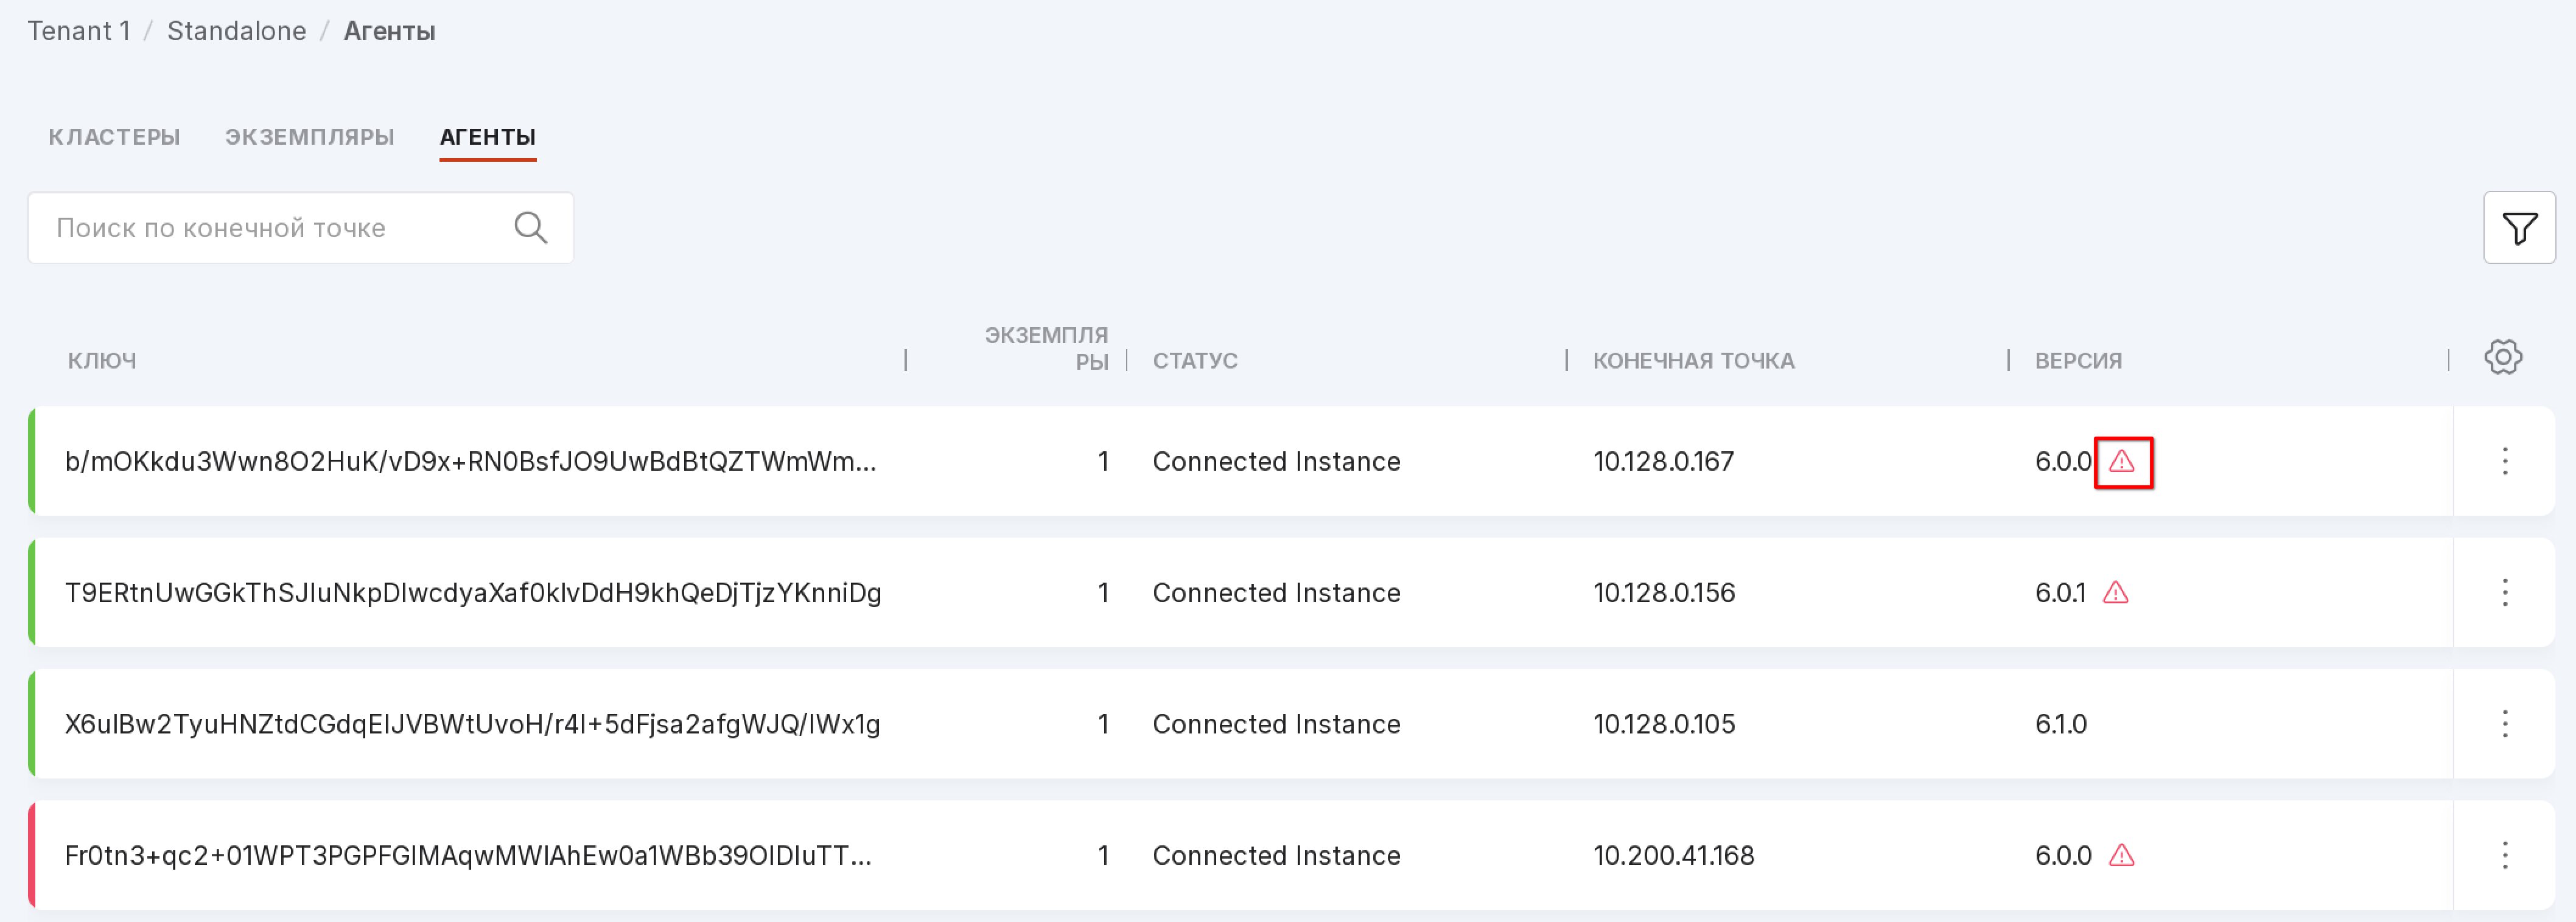Click the search magnifier icon
The image size is (2576, 922).
click(x=530, y=229)
